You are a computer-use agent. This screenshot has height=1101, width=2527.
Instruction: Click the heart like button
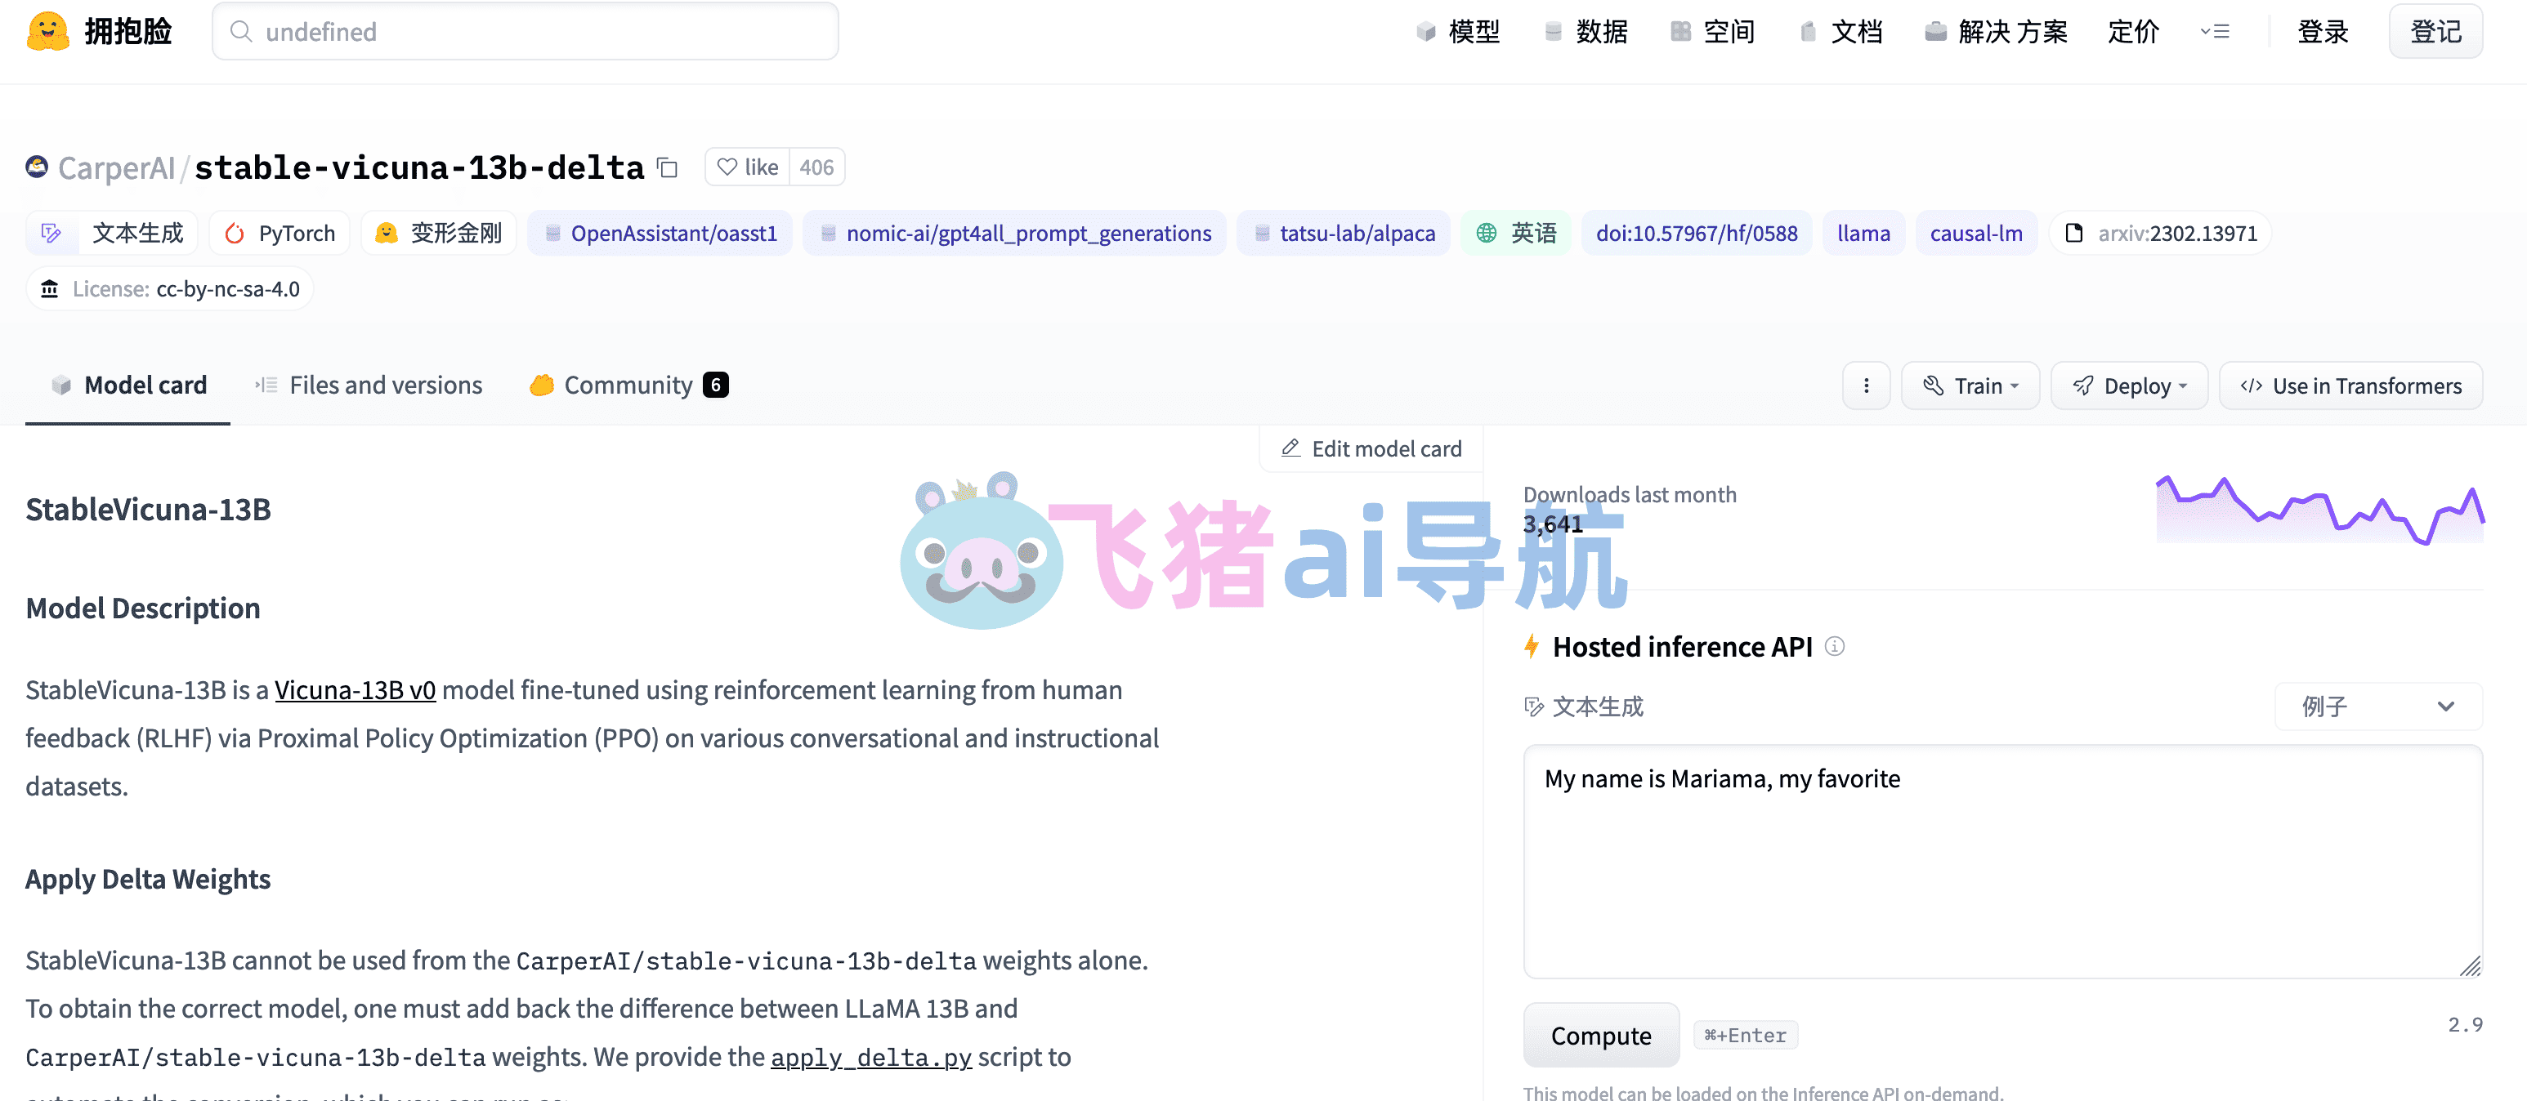[748, 167]
